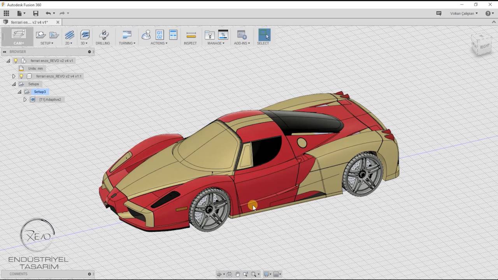498x280 pixels.
Task: Open the TURNING dropdown menu
Action: click(x=127, y=43)
